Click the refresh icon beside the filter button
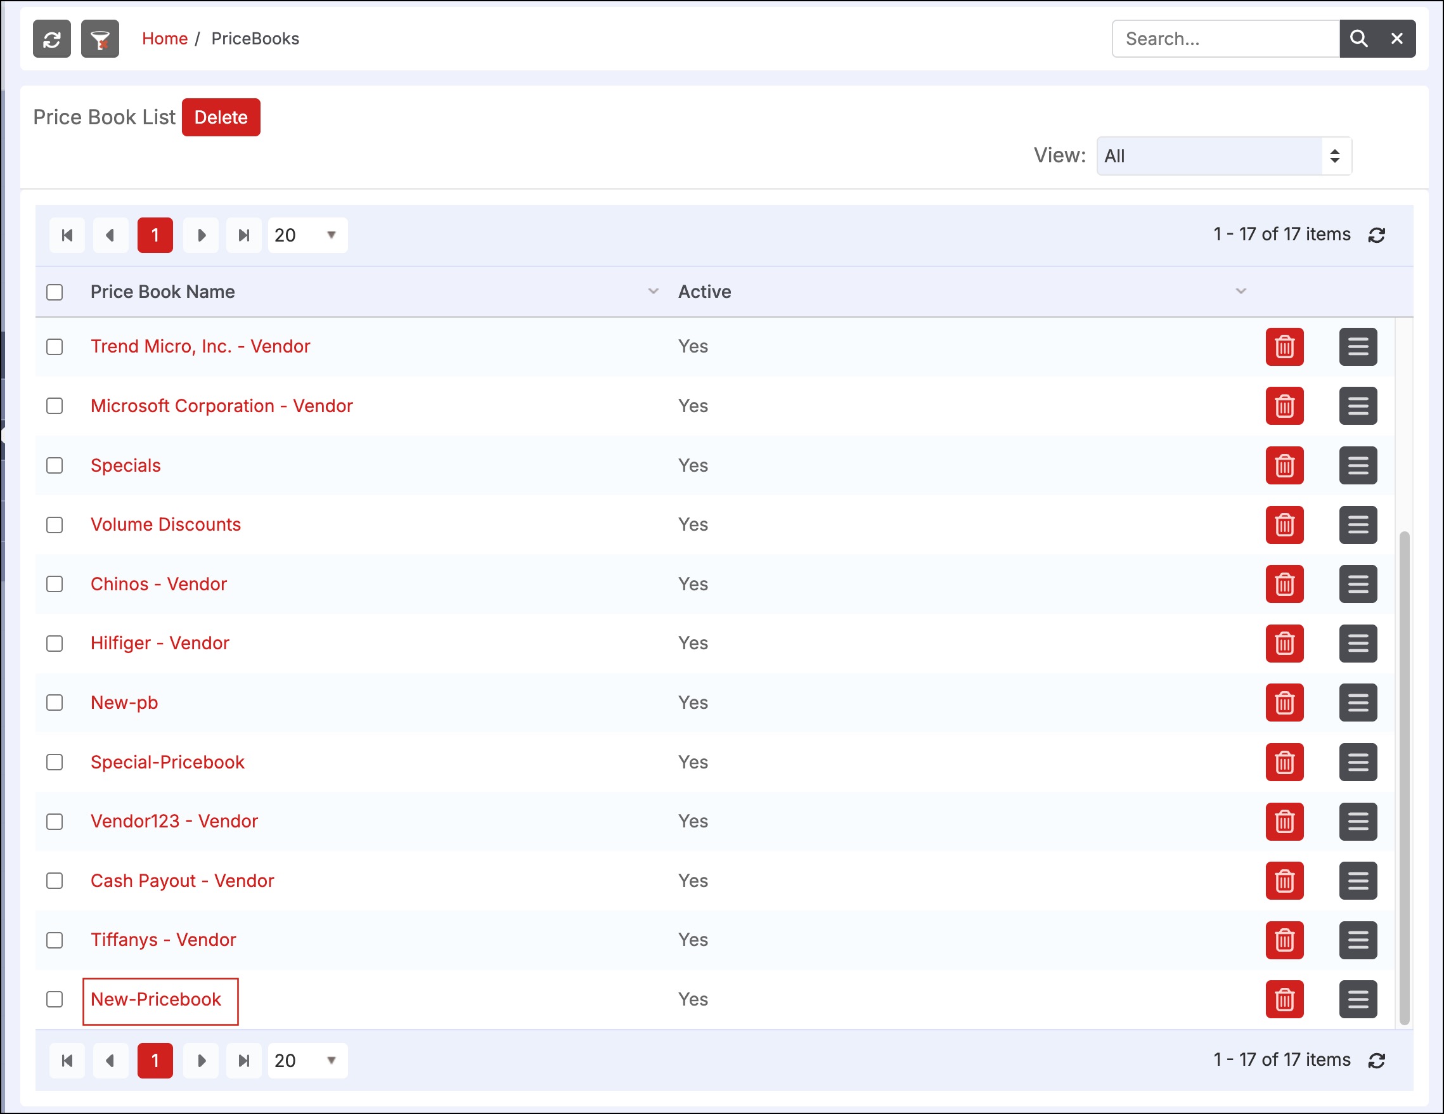The width and height of the screenshot is (1444, 1114). point(51,39)
